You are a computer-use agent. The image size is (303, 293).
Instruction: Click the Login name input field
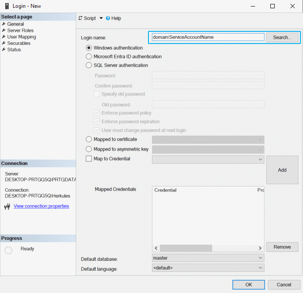[208, 37]
